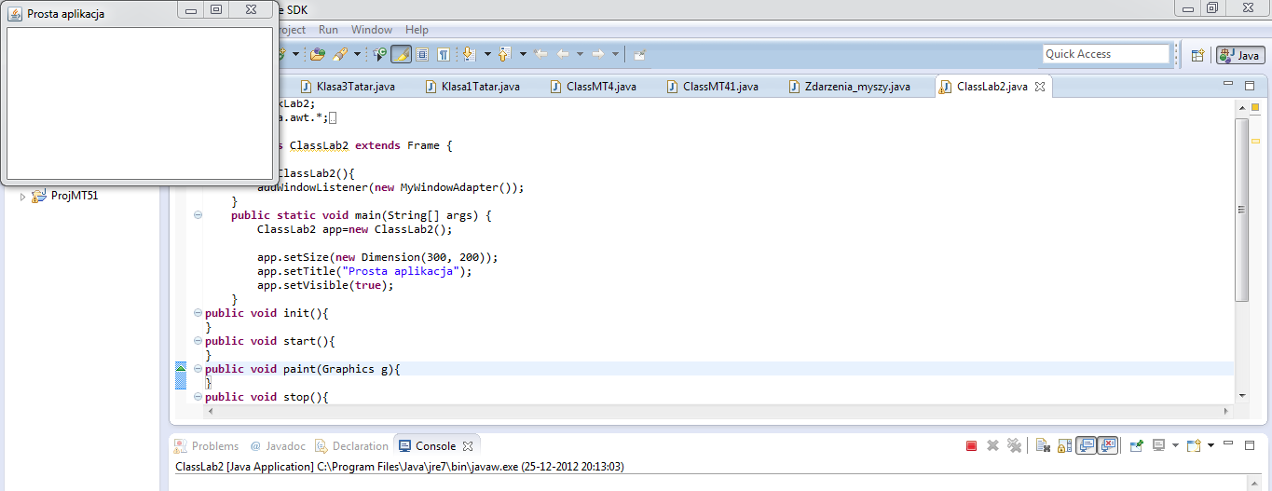
Task: Switch to the Java perspective button
Action: (1239, 55)
